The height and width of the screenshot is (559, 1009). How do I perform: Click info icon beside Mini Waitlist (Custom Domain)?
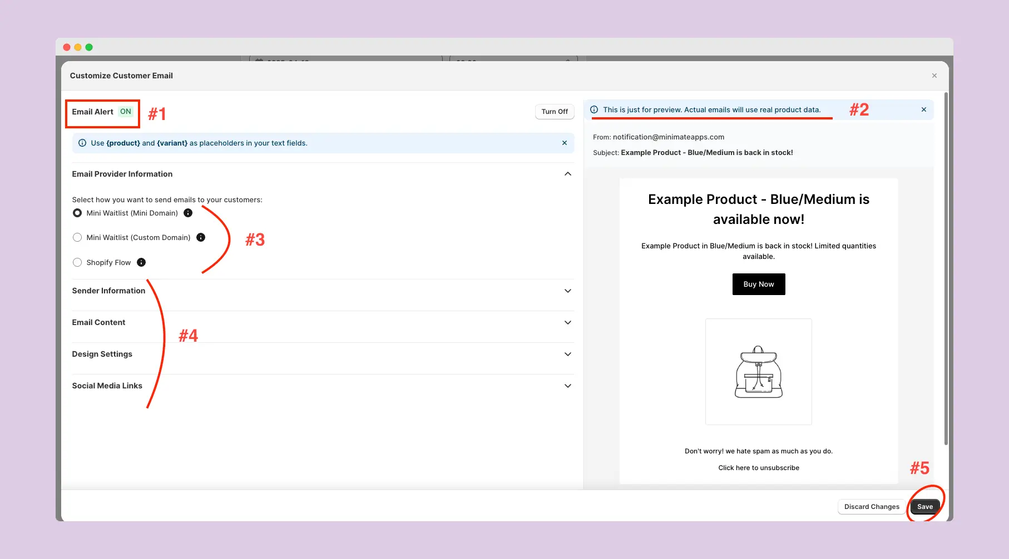201,237
